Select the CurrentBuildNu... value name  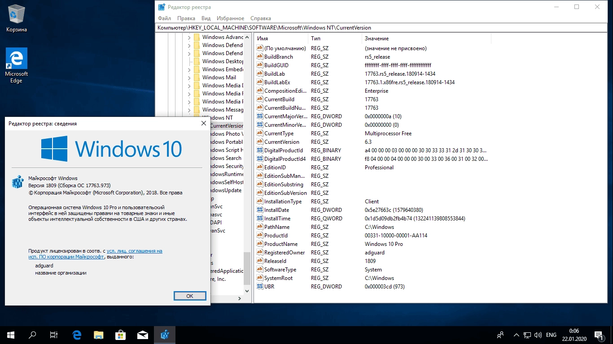[285, 108]
